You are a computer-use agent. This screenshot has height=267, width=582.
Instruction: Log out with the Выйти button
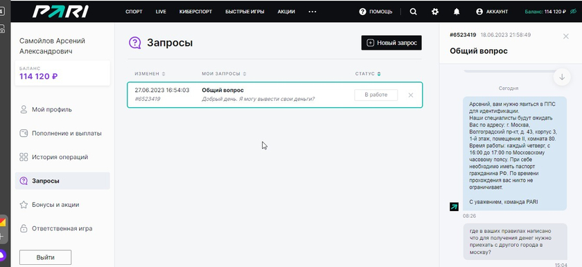coord(45,257)
